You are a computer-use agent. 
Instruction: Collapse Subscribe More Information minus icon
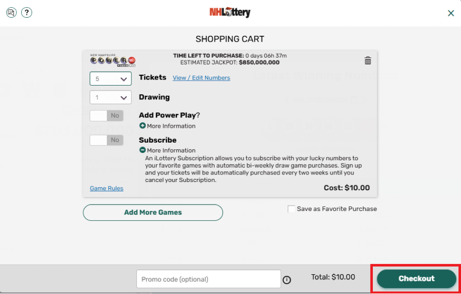pyautogui.click(x=142, y=150)
